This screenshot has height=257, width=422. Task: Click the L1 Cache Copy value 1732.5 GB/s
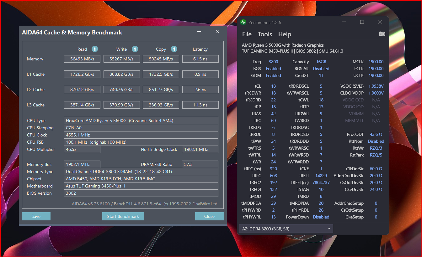click(x=161, y=74)
